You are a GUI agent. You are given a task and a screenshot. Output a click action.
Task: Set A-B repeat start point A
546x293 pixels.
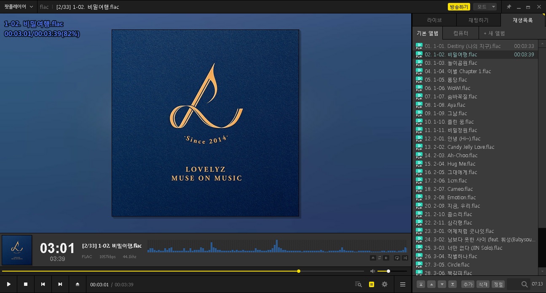(373, 258)
